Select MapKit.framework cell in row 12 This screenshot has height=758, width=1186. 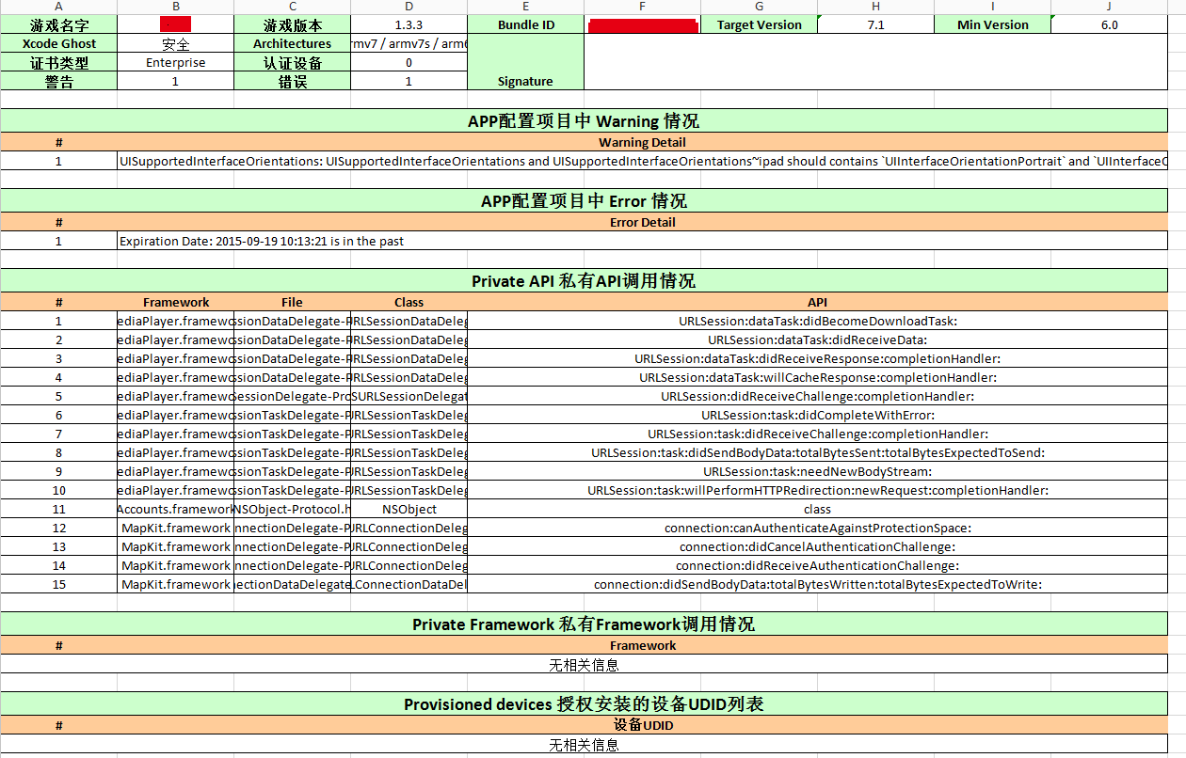click(175, 528)
